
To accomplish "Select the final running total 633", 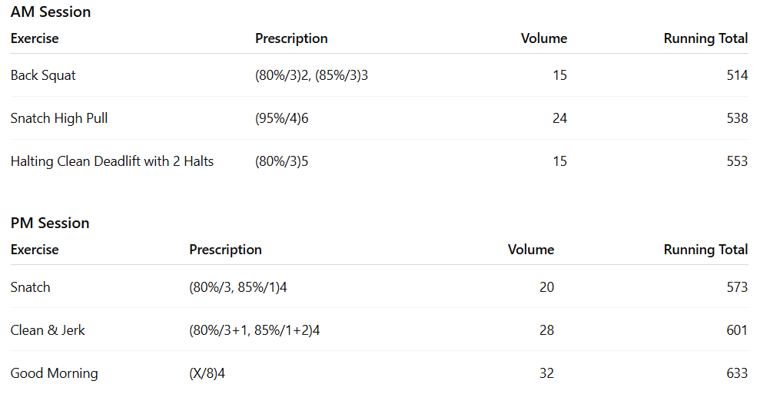I will tap(737, 373).
